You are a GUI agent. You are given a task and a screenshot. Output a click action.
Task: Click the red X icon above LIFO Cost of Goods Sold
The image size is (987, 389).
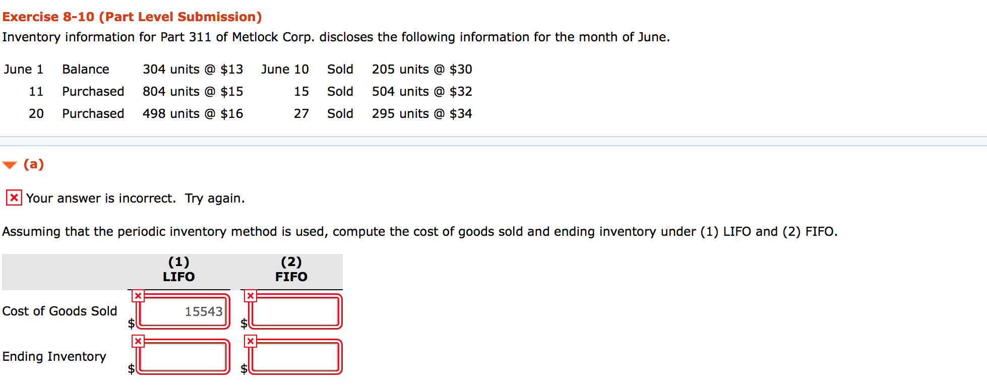[x=138, y=296]
